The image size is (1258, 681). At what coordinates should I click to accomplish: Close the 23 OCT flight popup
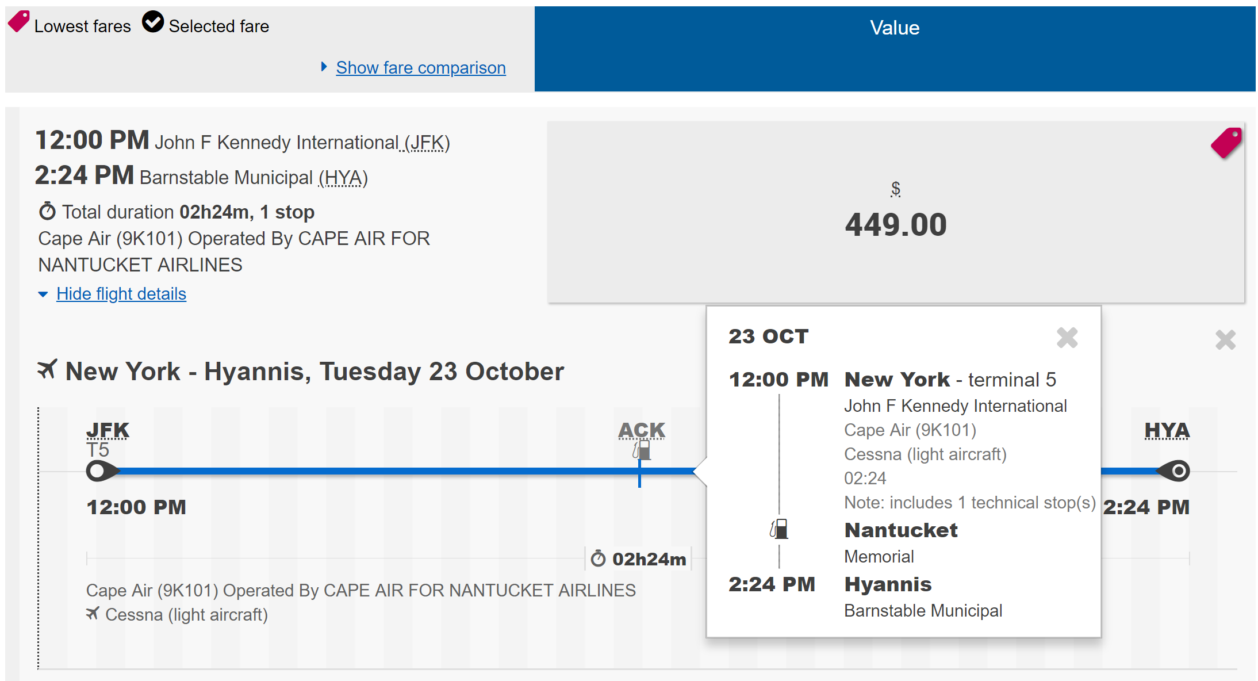coord(1067,338)
